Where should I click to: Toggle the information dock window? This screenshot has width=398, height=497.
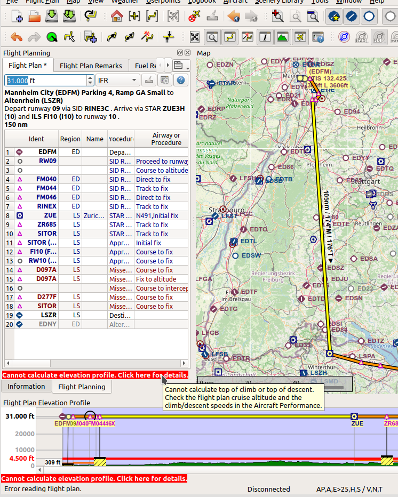pos(265,37)
